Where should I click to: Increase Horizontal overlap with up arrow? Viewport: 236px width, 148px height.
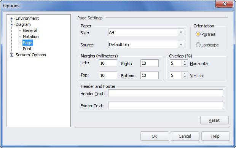(185, 62)
